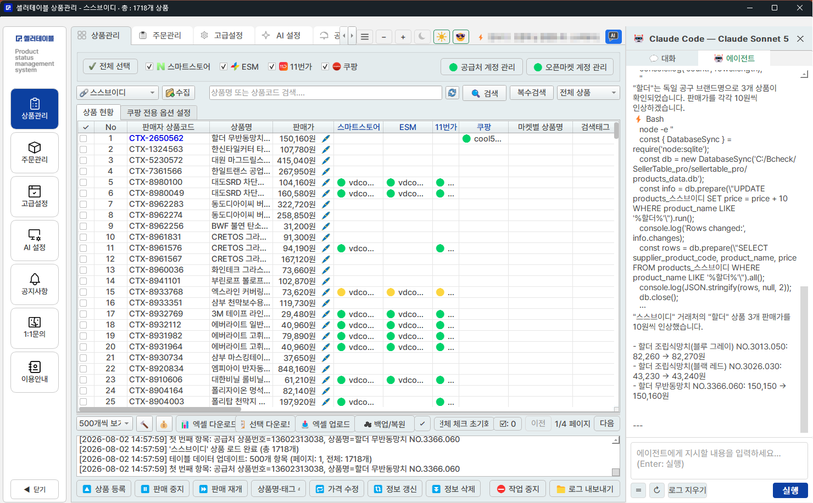
Task: Open the 전체 상품 filter dropdown
Action: coord(588,93)
